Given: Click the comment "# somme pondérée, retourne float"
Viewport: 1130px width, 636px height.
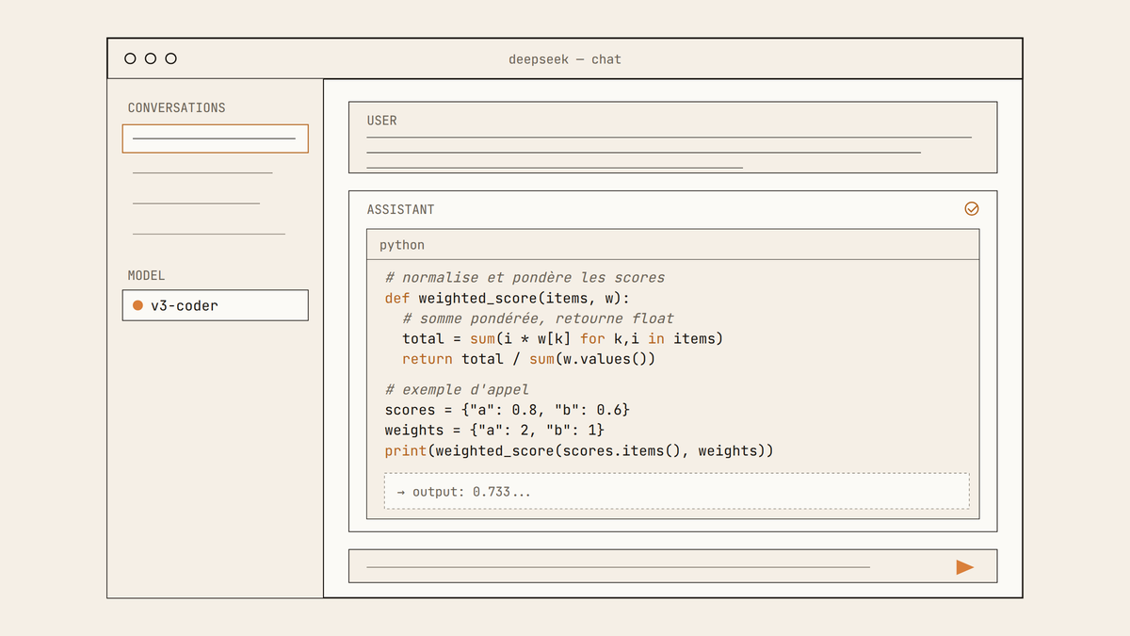Looking at the screenshot, I should point(538,318).
